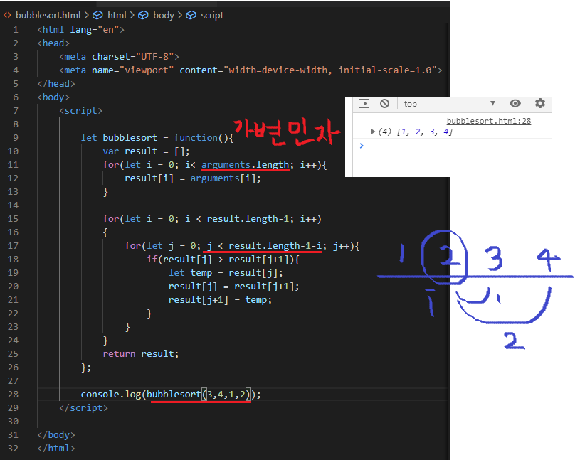Click 'return result;' on line 25
Viewport: 580px width, 460px height.
(141, 353)
